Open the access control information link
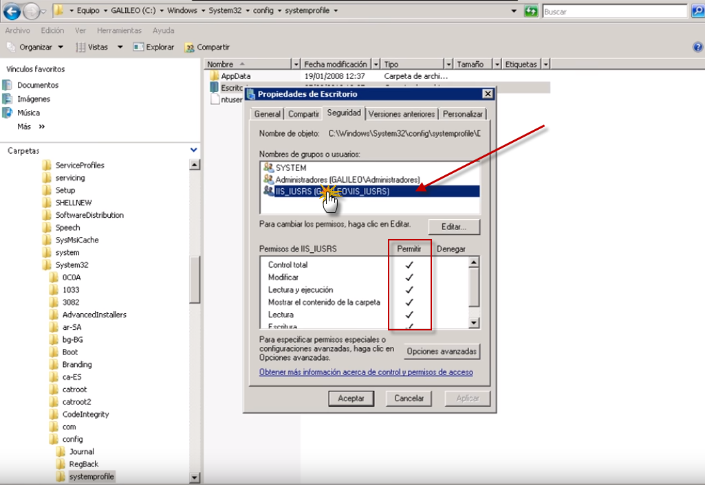 (x=365, y=372)
